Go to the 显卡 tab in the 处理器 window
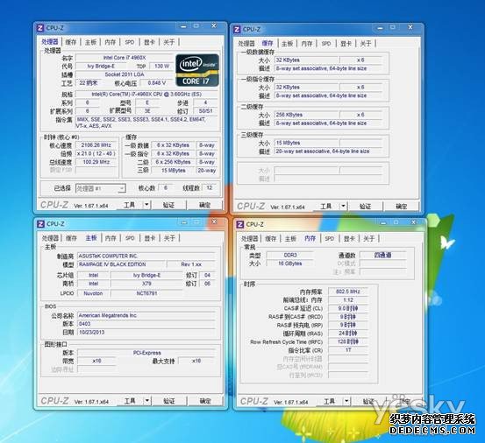This screenshot has width=485, height=443. pos(149,42)
